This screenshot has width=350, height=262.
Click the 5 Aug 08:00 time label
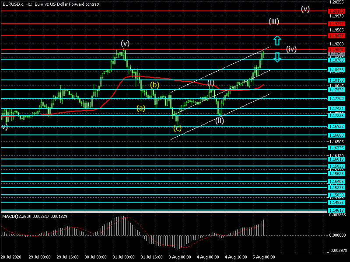(x=264, y=257)
